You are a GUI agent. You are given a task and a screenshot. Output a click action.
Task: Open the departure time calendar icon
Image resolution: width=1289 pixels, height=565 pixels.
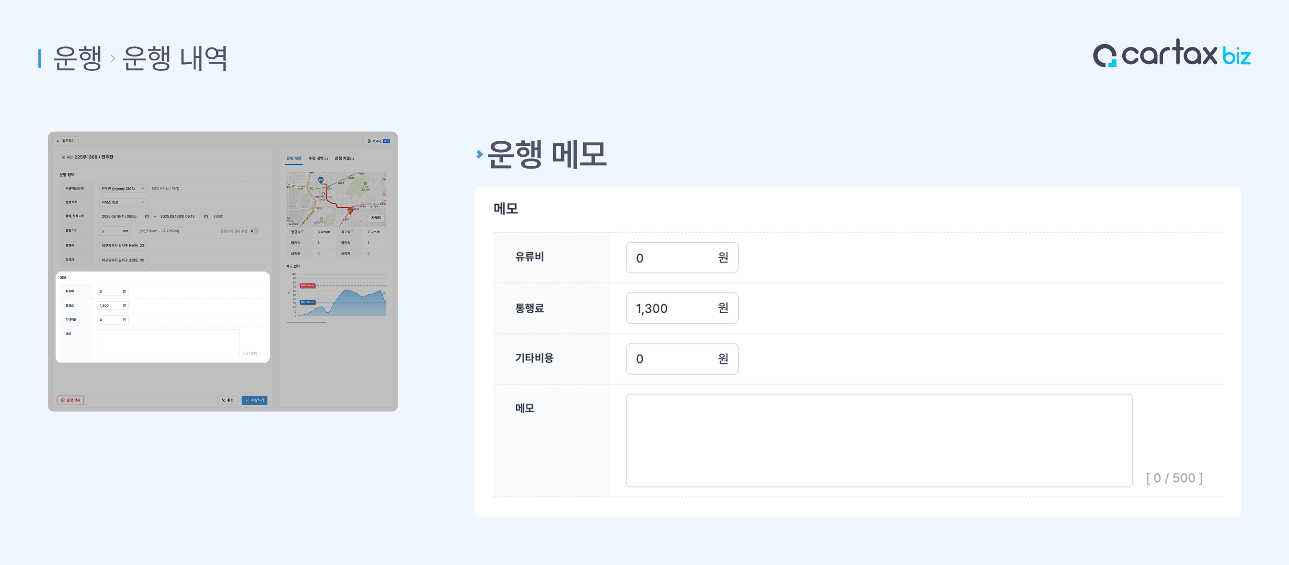click(147, 216)
